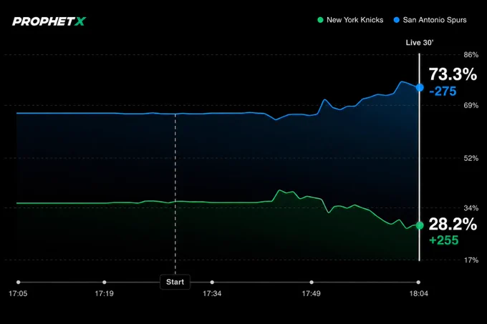Viewport: 487px width, 324px height.
Task: Click the -275 Spurs odds
Action: 443,92
